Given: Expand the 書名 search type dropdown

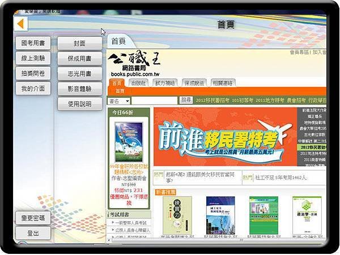Looking at the screenshot, I should point(119,101).
